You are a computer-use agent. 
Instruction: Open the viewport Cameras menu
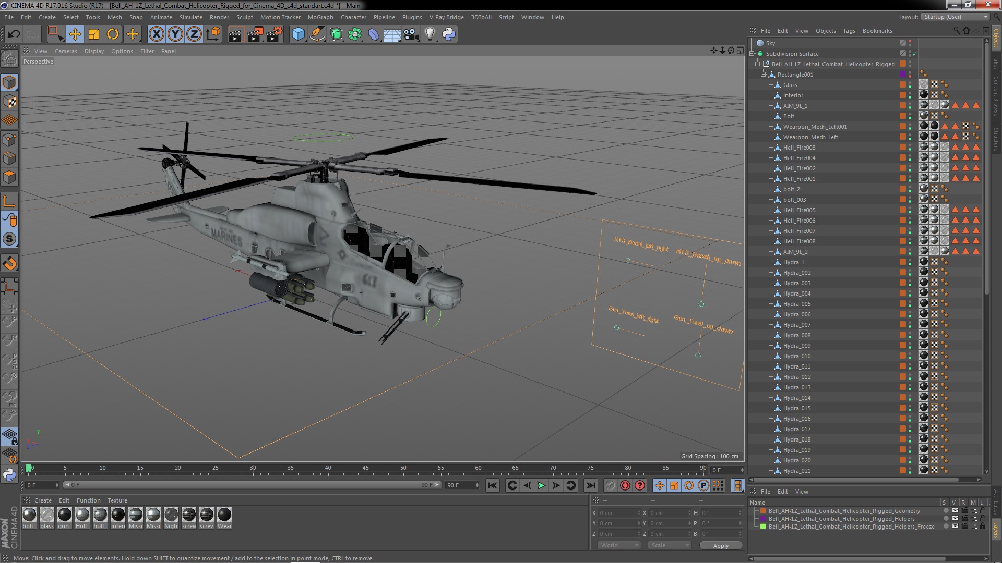[x=66, y=51]
